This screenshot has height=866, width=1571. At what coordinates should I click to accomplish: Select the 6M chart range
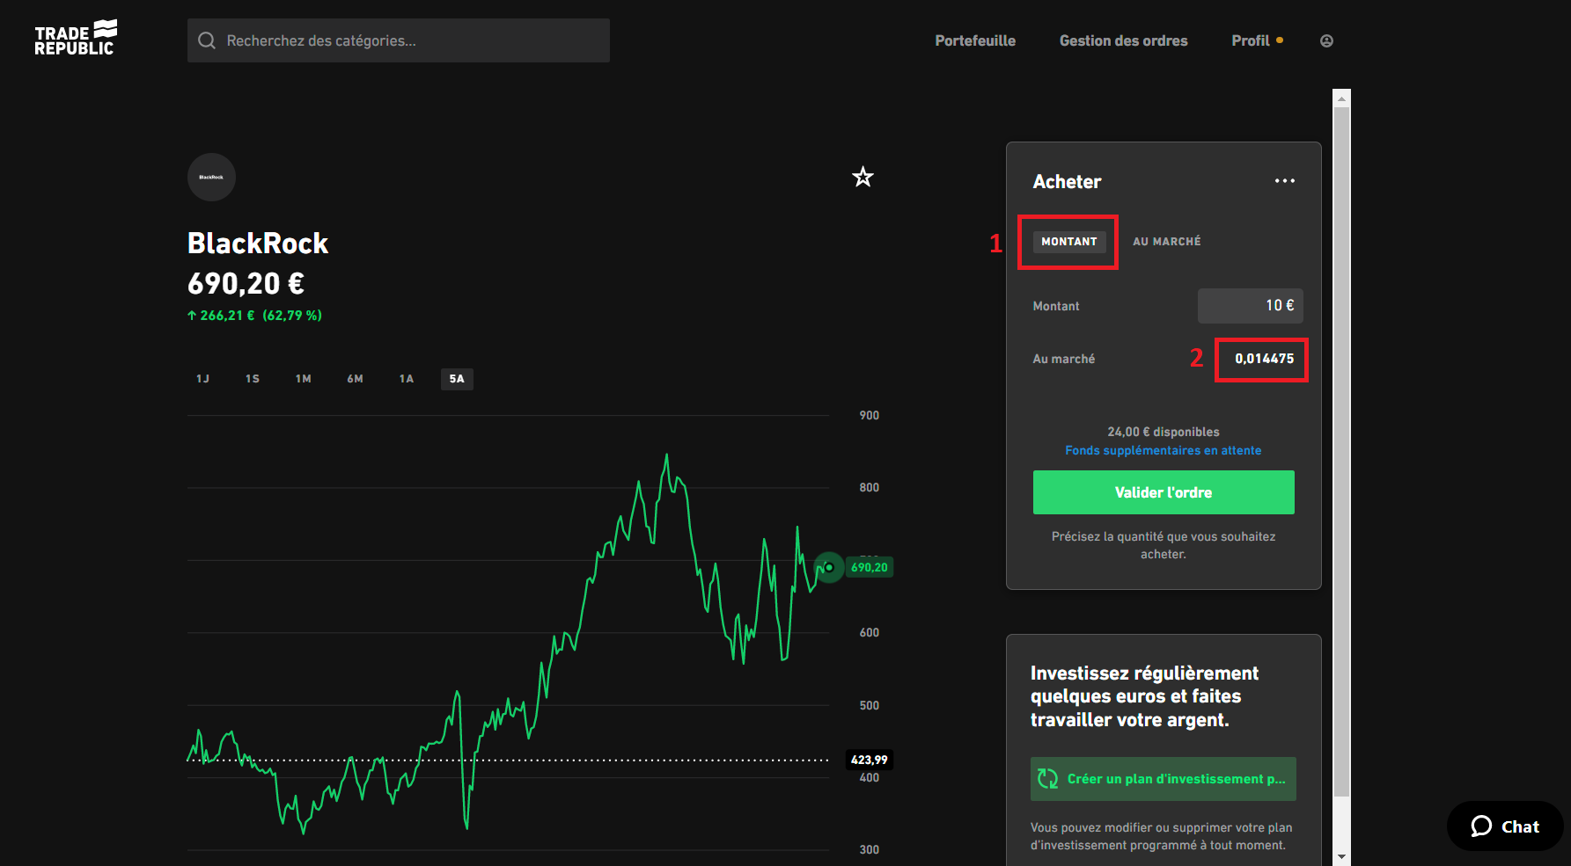(355, 379)
